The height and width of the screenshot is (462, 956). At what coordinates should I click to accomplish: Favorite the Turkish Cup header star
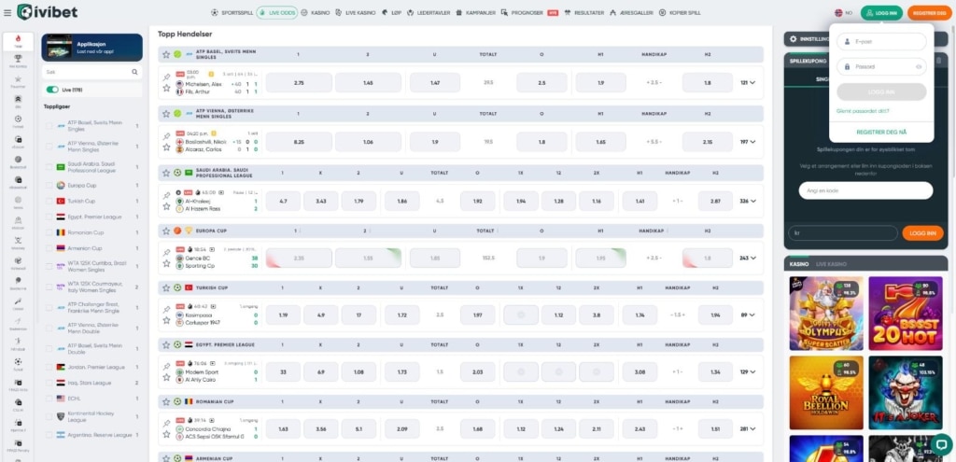coord(166,287)
